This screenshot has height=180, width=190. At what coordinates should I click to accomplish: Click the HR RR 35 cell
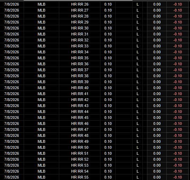pos(80,58)
